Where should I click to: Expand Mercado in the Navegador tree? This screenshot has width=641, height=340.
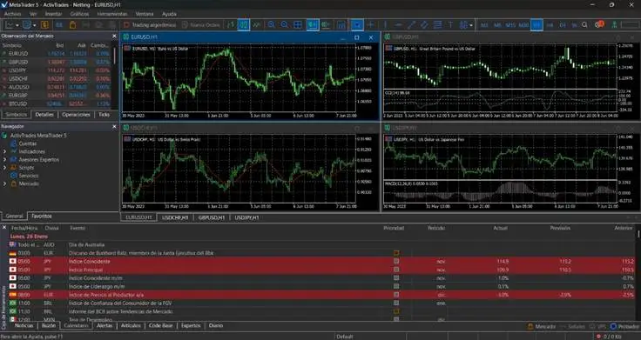point(5,183)
